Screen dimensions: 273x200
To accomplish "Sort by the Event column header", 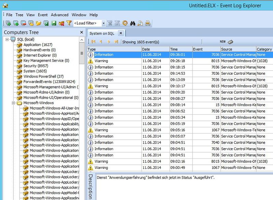I will pyautogui.click(x=206, y=49).
